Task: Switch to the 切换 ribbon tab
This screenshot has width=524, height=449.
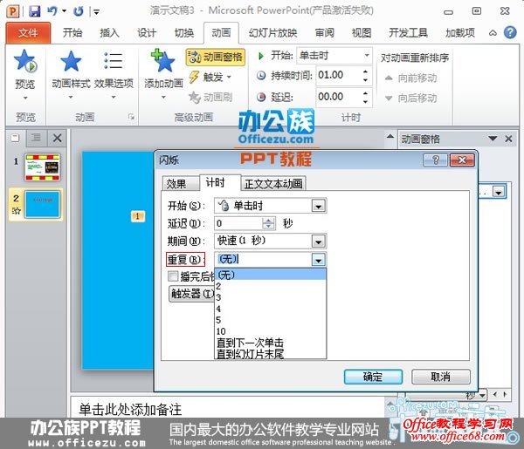Action: 183,32
